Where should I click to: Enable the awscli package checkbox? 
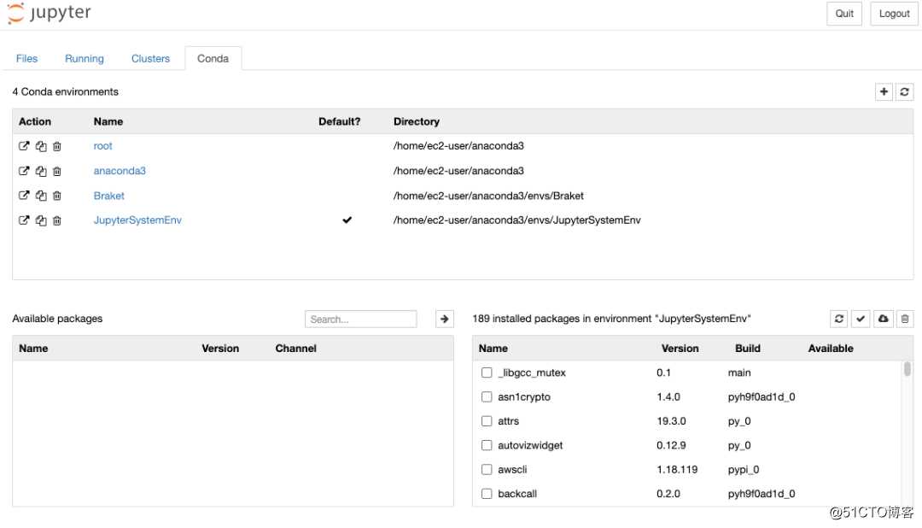(487, 469)
